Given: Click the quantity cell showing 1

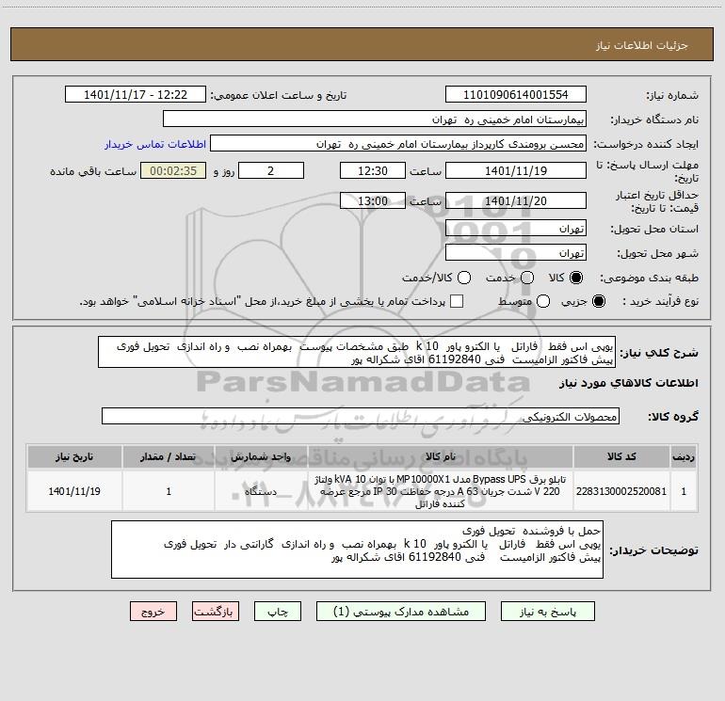Looking at the screenshot, I should pos(169,491).
